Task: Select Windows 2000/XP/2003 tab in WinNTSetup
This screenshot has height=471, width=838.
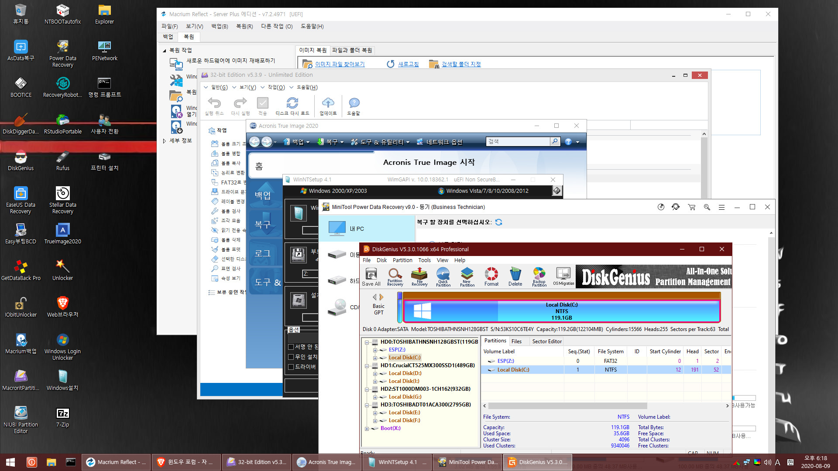Action: pyautogui.click(x=334, y=191)
